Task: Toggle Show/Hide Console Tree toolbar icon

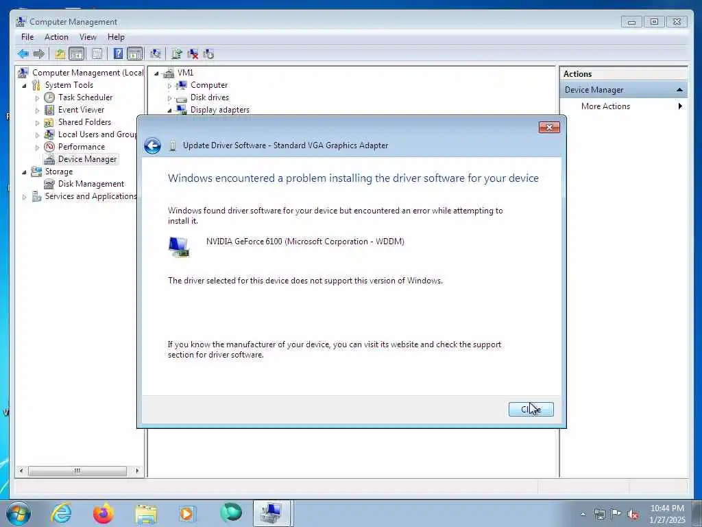Action: tap(77, 54)
